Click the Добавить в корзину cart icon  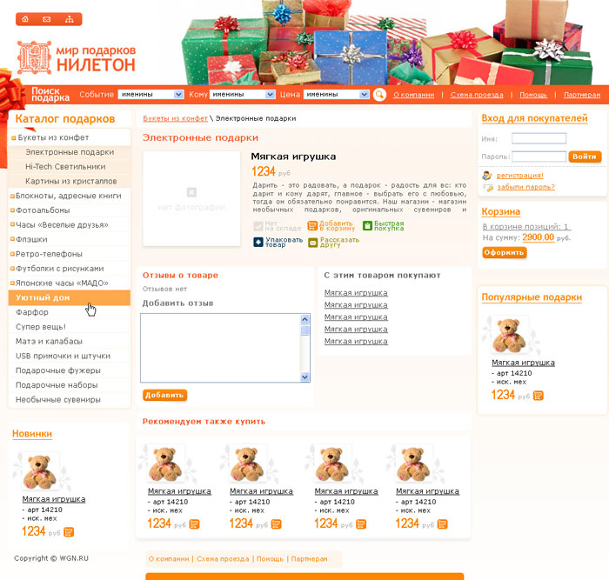point(312,225)
